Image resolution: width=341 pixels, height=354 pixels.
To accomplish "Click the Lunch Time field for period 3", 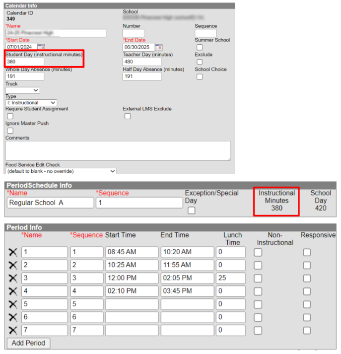I will (230, 278).
